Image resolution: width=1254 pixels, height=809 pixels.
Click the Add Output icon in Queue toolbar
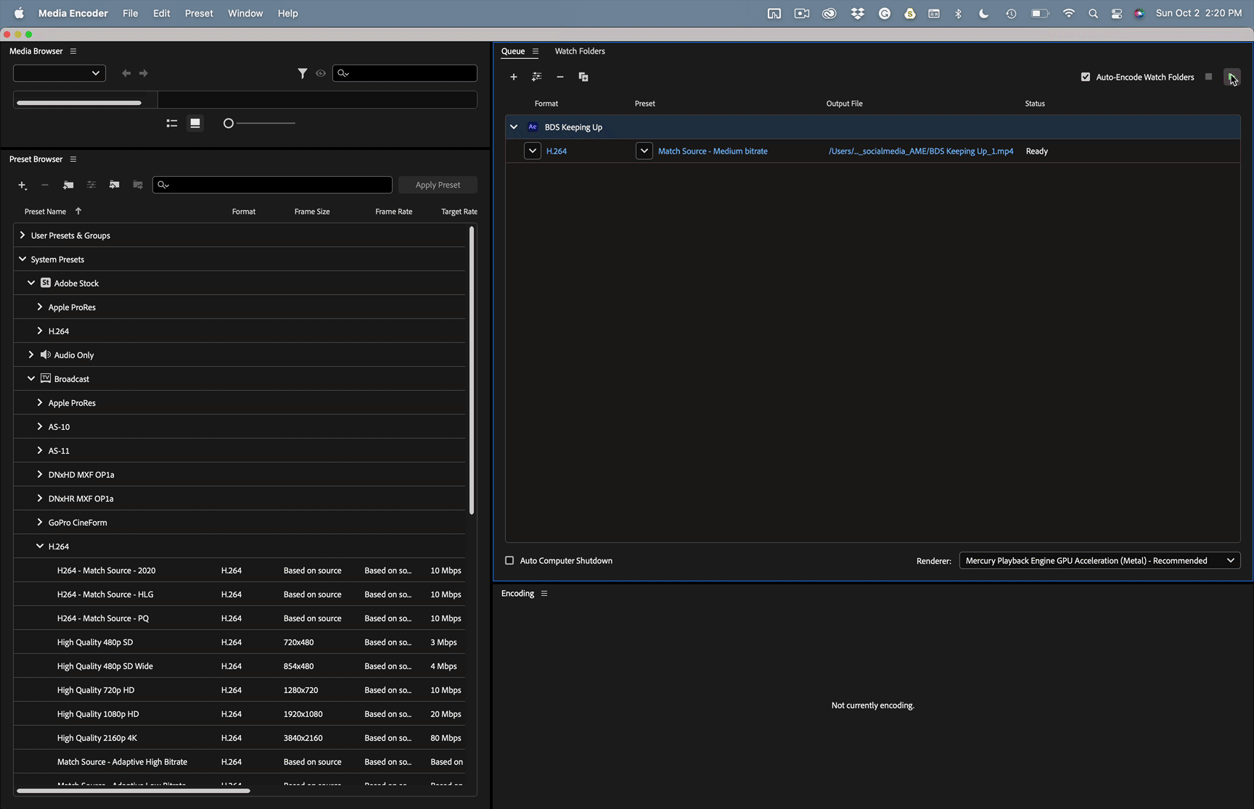(x=537, y=77)
